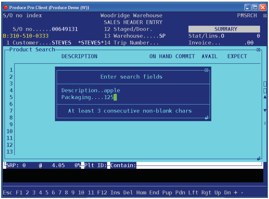Screen dimensions: 269x199
Task: Click Ins in the bottom key bar
Action: (x=115, y=193)
